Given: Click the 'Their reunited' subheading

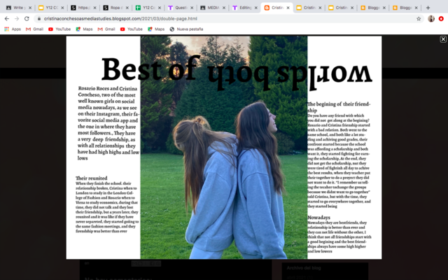Looking at the screenshot, I should [x=92, y=178].
